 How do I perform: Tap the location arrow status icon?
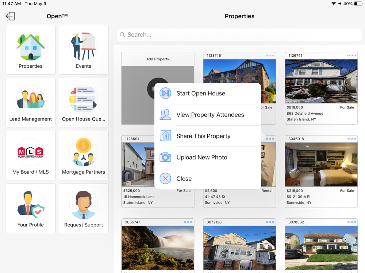click(x=340, y=4)
